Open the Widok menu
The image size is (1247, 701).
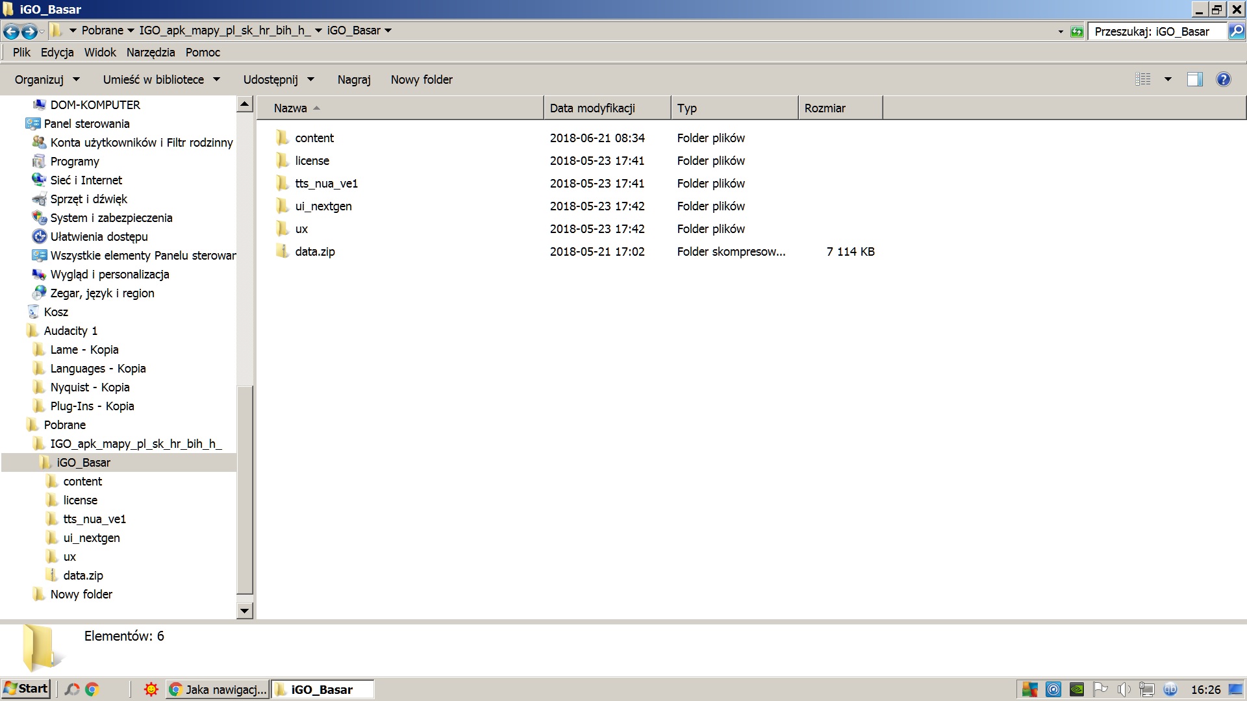100,53
